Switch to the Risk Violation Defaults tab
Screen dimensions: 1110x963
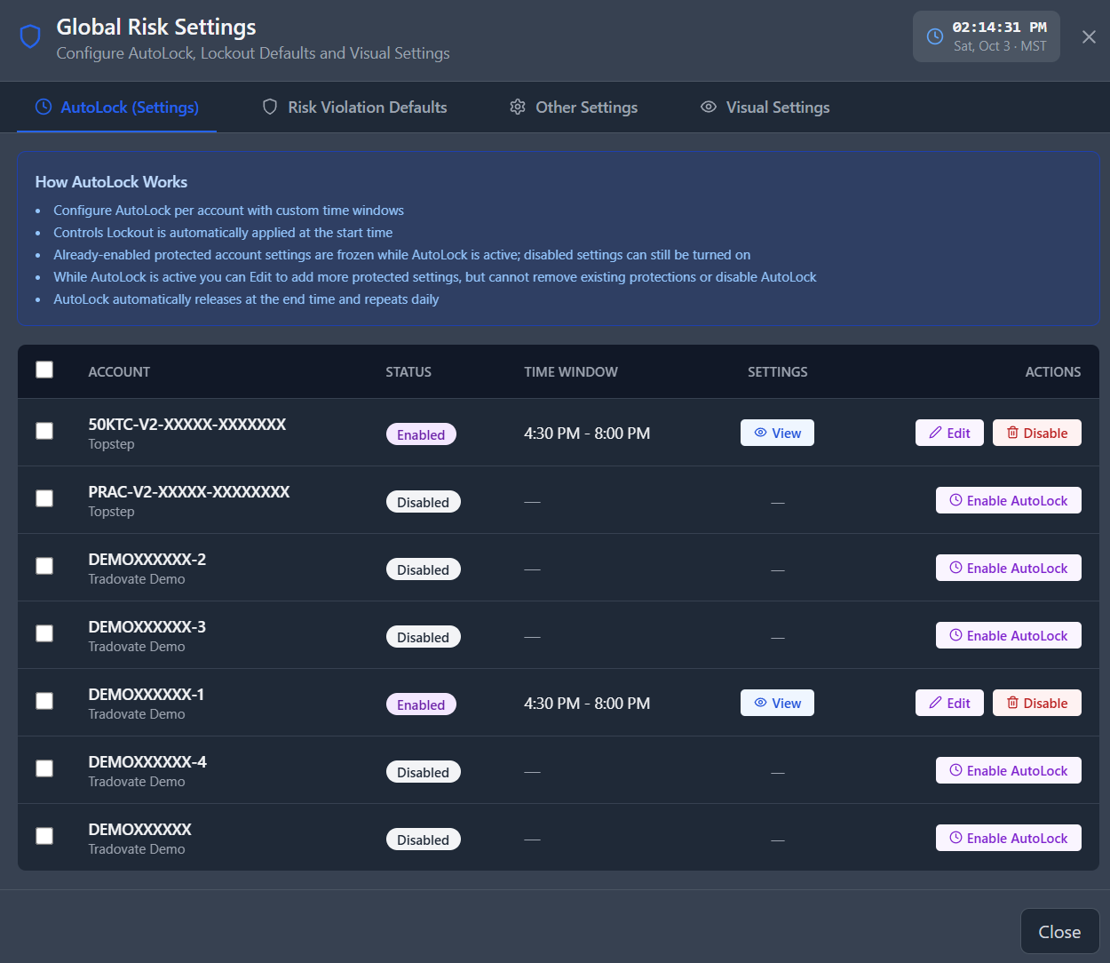[354, 107]
